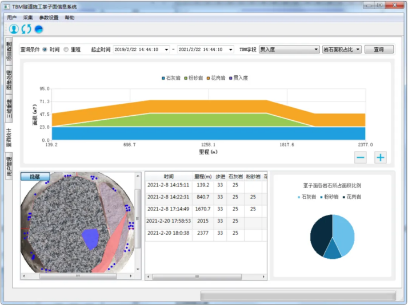
Task: Click the 花岗岩 chart legend marker
Action: pos(208,78)
